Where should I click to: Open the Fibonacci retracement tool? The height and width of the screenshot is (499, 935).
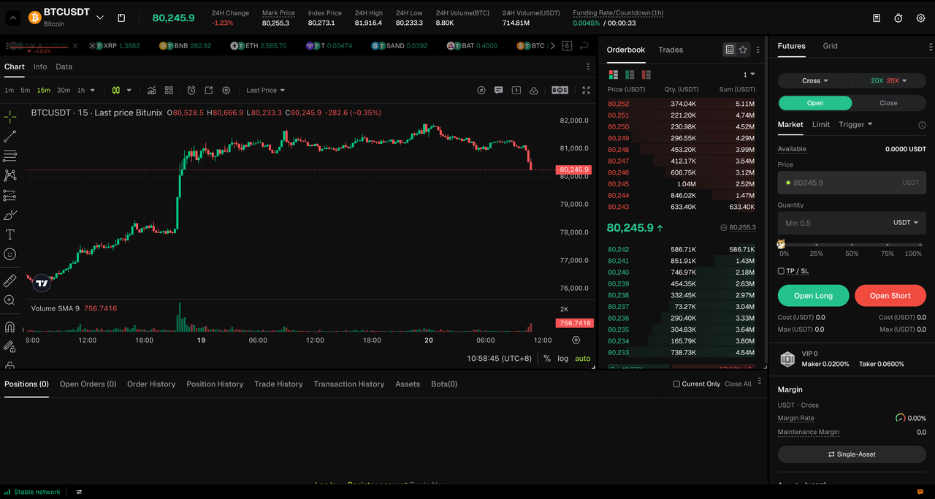point(10,156)
